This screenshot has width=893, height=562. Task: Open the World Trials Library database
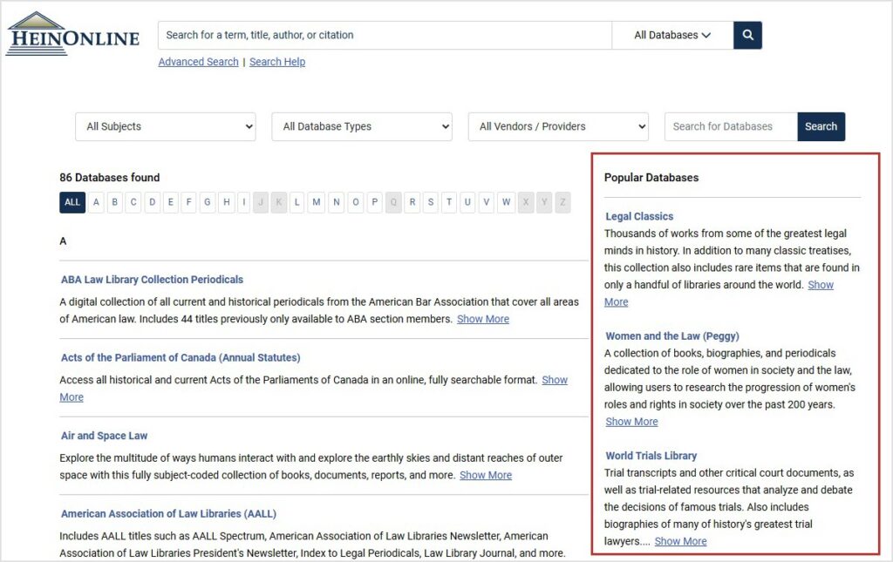point(650,455)
